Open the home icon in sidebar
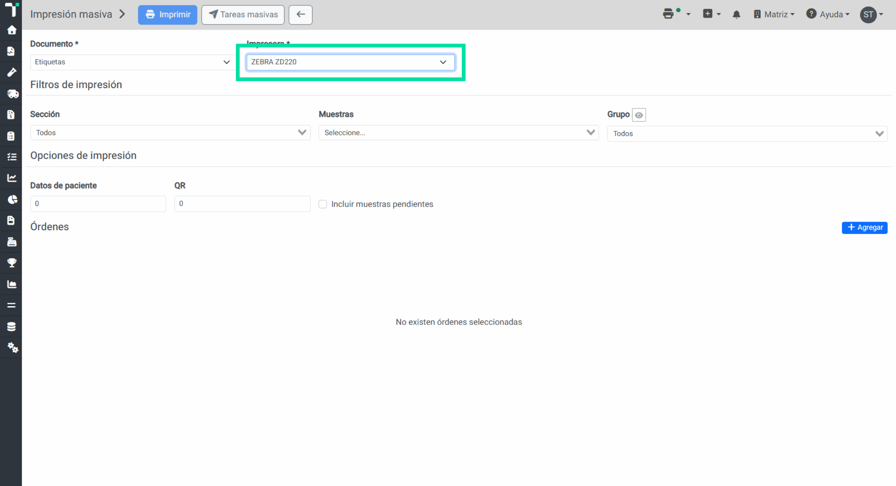Screen dimensions: 896x486 (x=12, y=30)
